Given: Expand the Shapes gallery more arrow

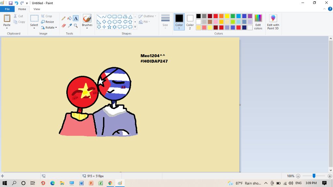Looking at the screenshot, I should pos(135,27).
